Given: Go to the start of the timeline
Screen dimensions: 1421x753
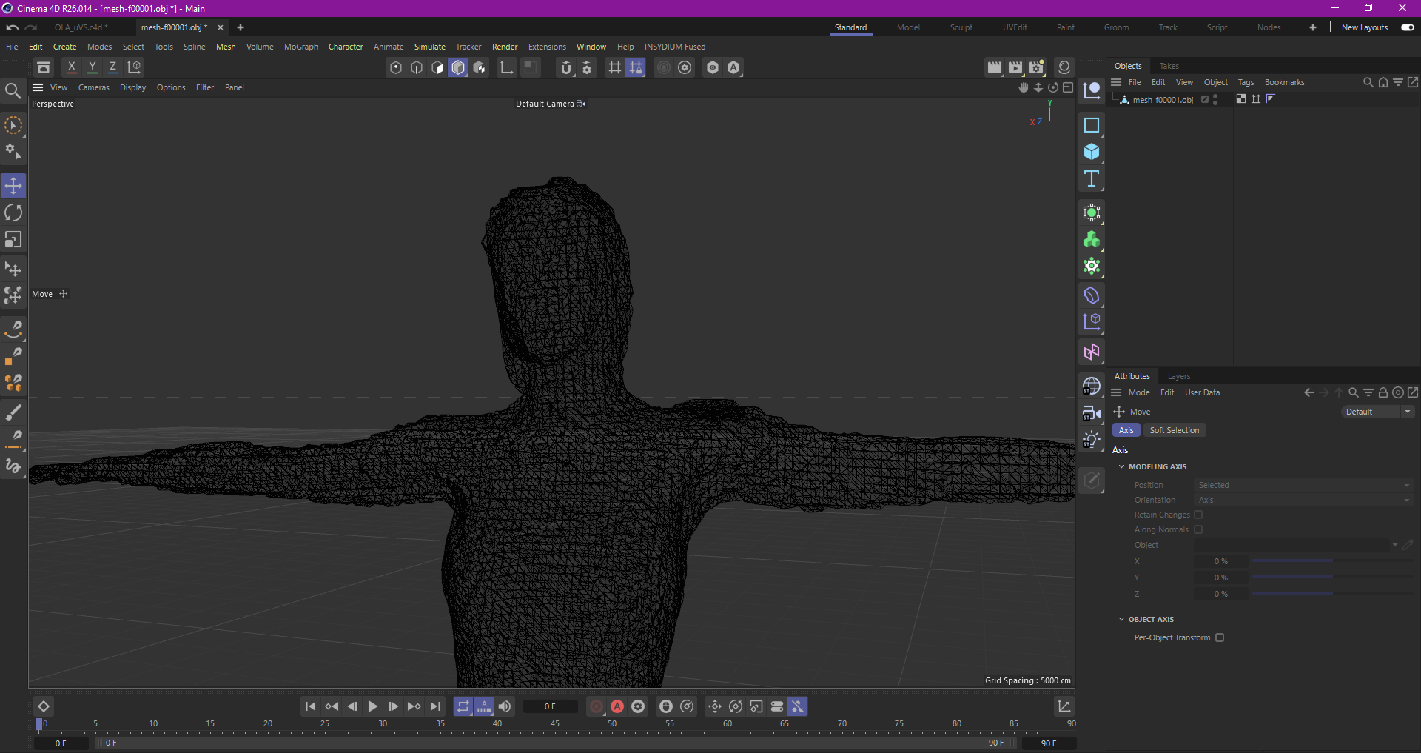Looking at the screenshot, I should (x=311, y=706).
